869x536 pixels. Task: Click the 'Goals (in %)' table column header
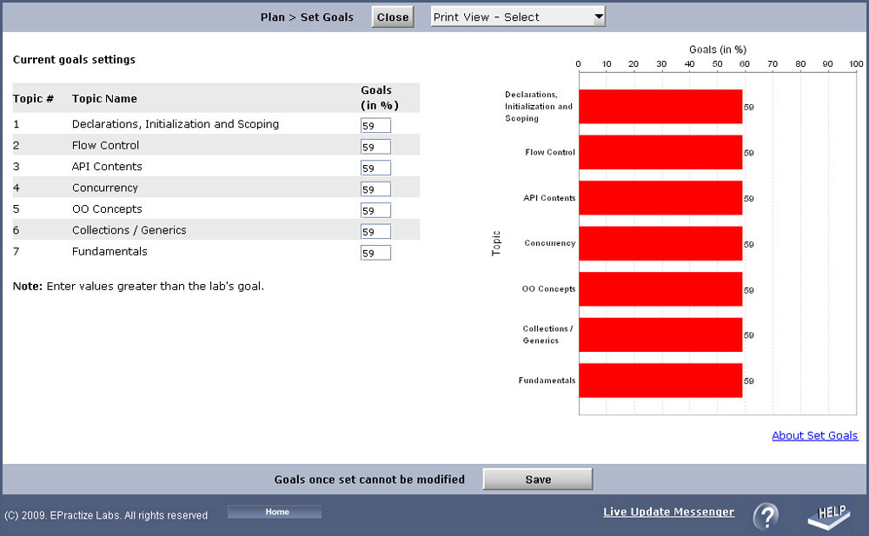[380, 97]
